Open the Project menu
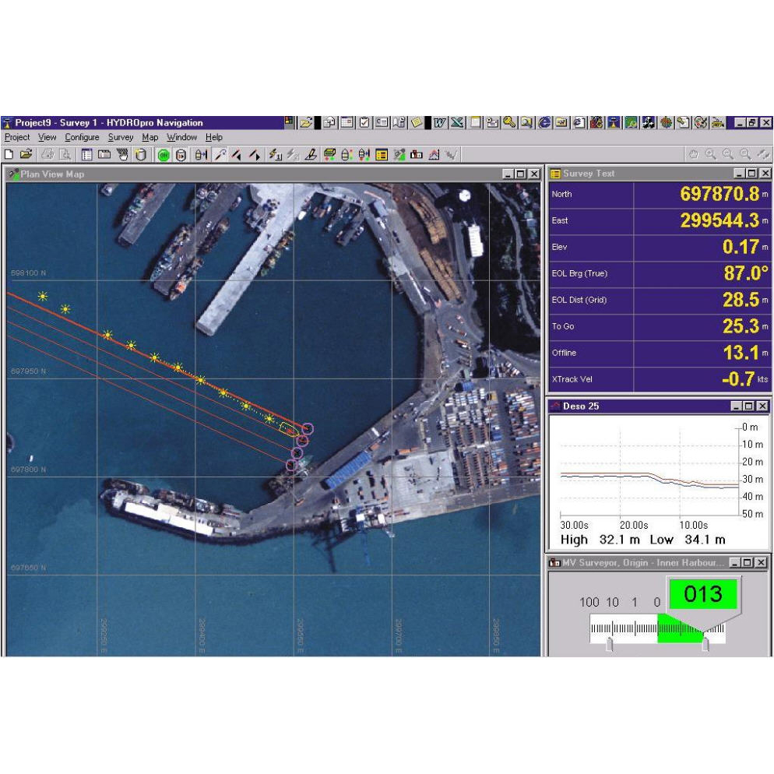 pos(17,137)
